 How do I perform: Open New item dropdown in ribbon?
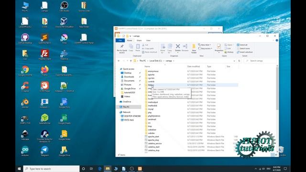point(204,45)
